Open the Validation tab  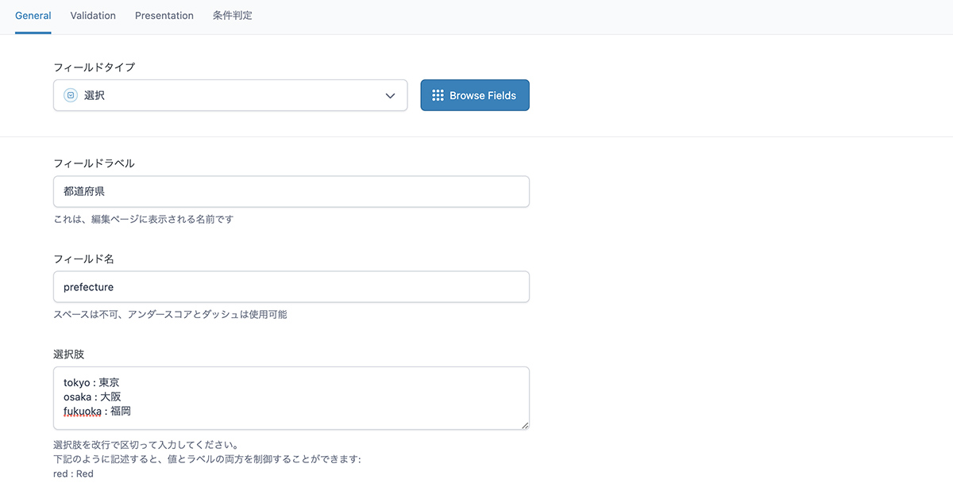93,16
